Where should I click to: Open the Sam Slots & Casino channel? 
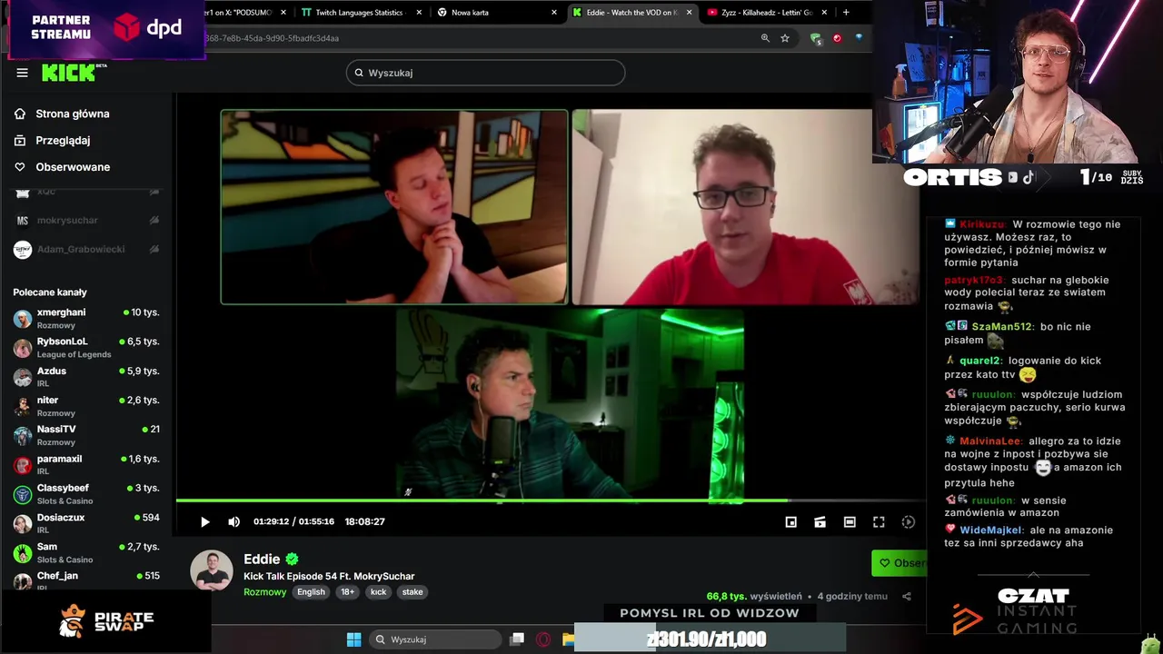[x=86, y=552]
